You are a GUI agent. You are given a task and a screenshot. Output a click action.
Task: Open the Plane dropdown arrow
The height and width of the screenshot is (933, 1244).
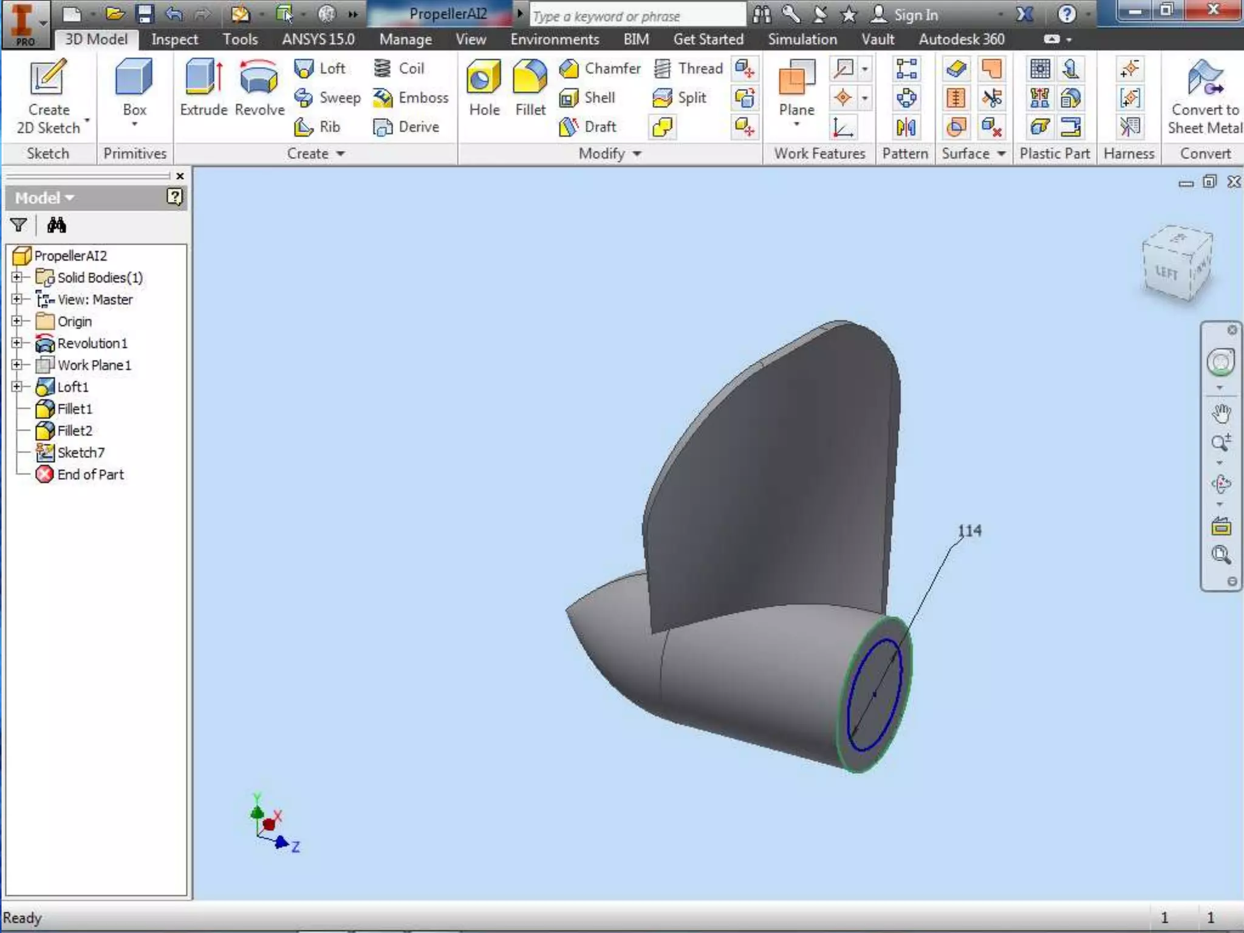(x=796, y=125)
